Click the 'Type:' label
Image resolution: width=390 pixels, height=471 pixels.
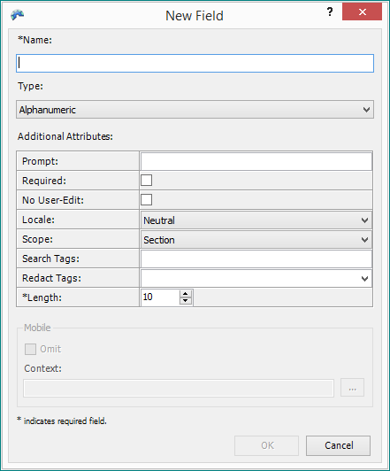(30, 86)
